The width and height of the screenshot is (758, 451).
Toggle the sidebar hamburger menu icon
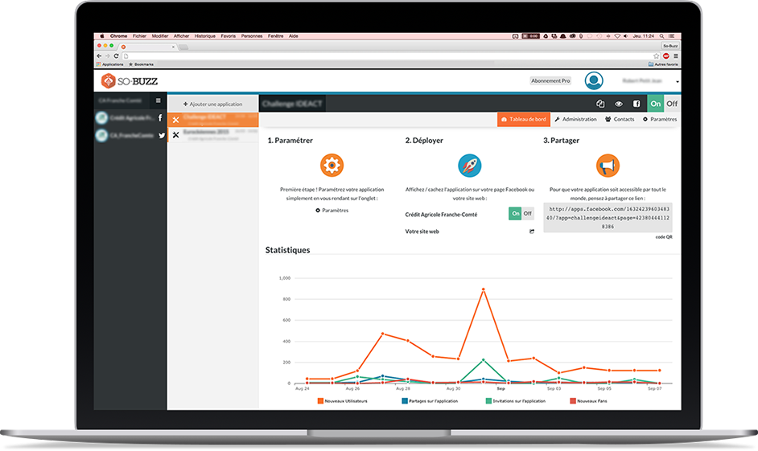coord(158,100)
